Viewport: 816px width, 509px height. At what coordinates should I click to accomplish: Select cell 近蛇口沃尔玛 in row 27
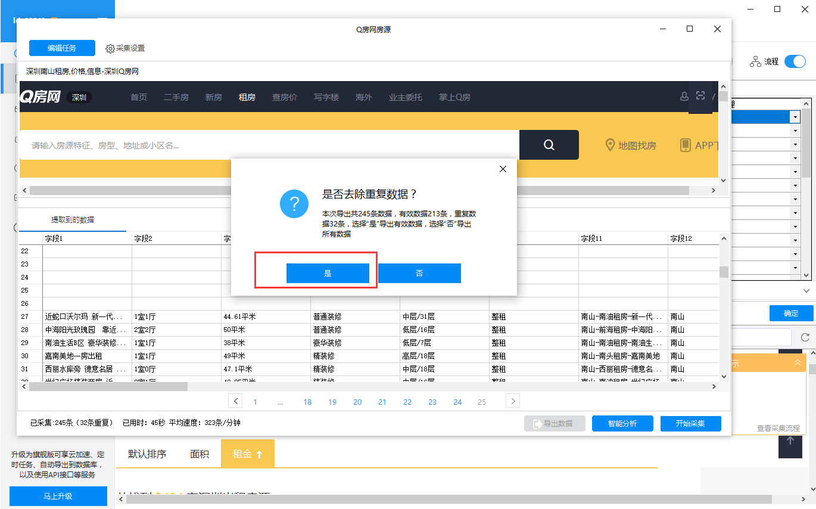(x=87, y=316)
